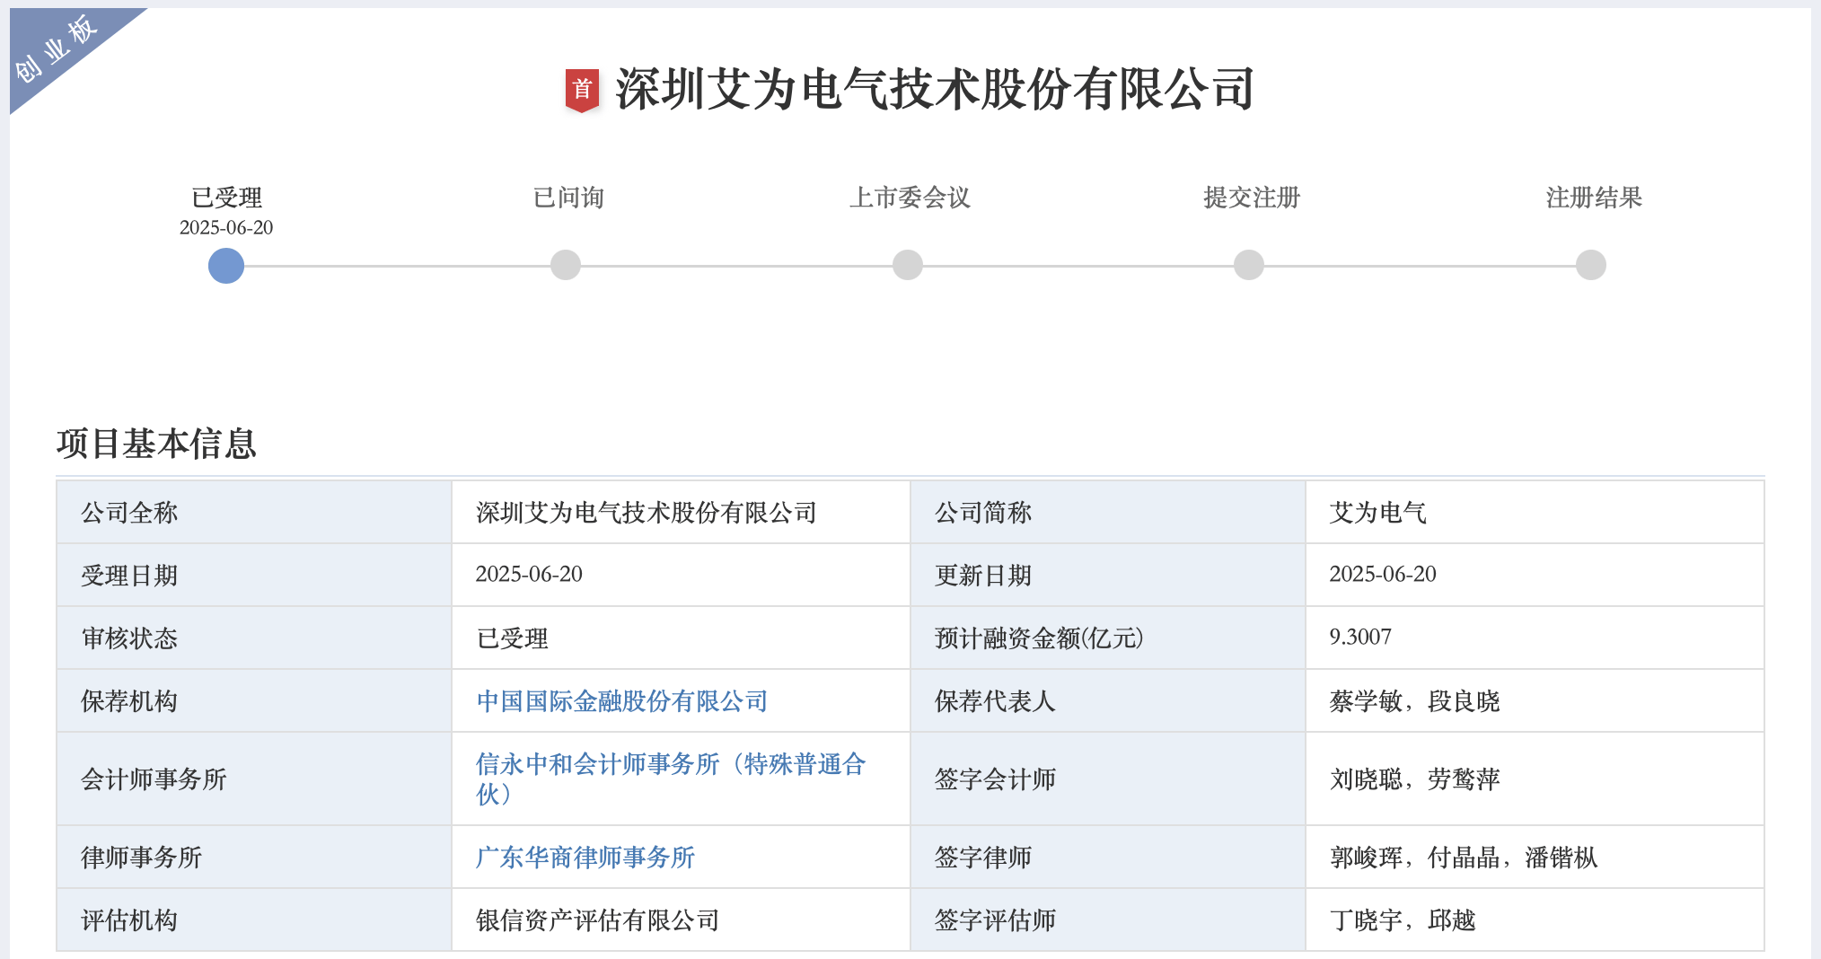Click the 项目基本信息 section heading
This screenshot has width=1821, height=959.
tap(156, 444)
